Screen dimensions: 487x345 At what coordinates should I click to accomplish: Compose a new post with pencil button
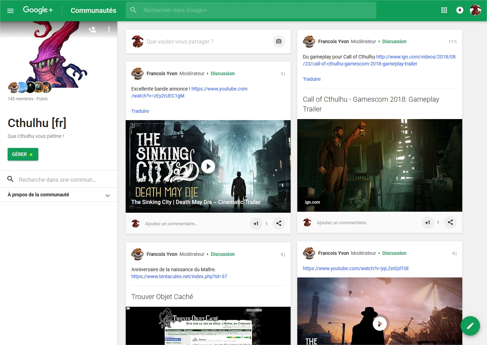click(x=470, y=326)
